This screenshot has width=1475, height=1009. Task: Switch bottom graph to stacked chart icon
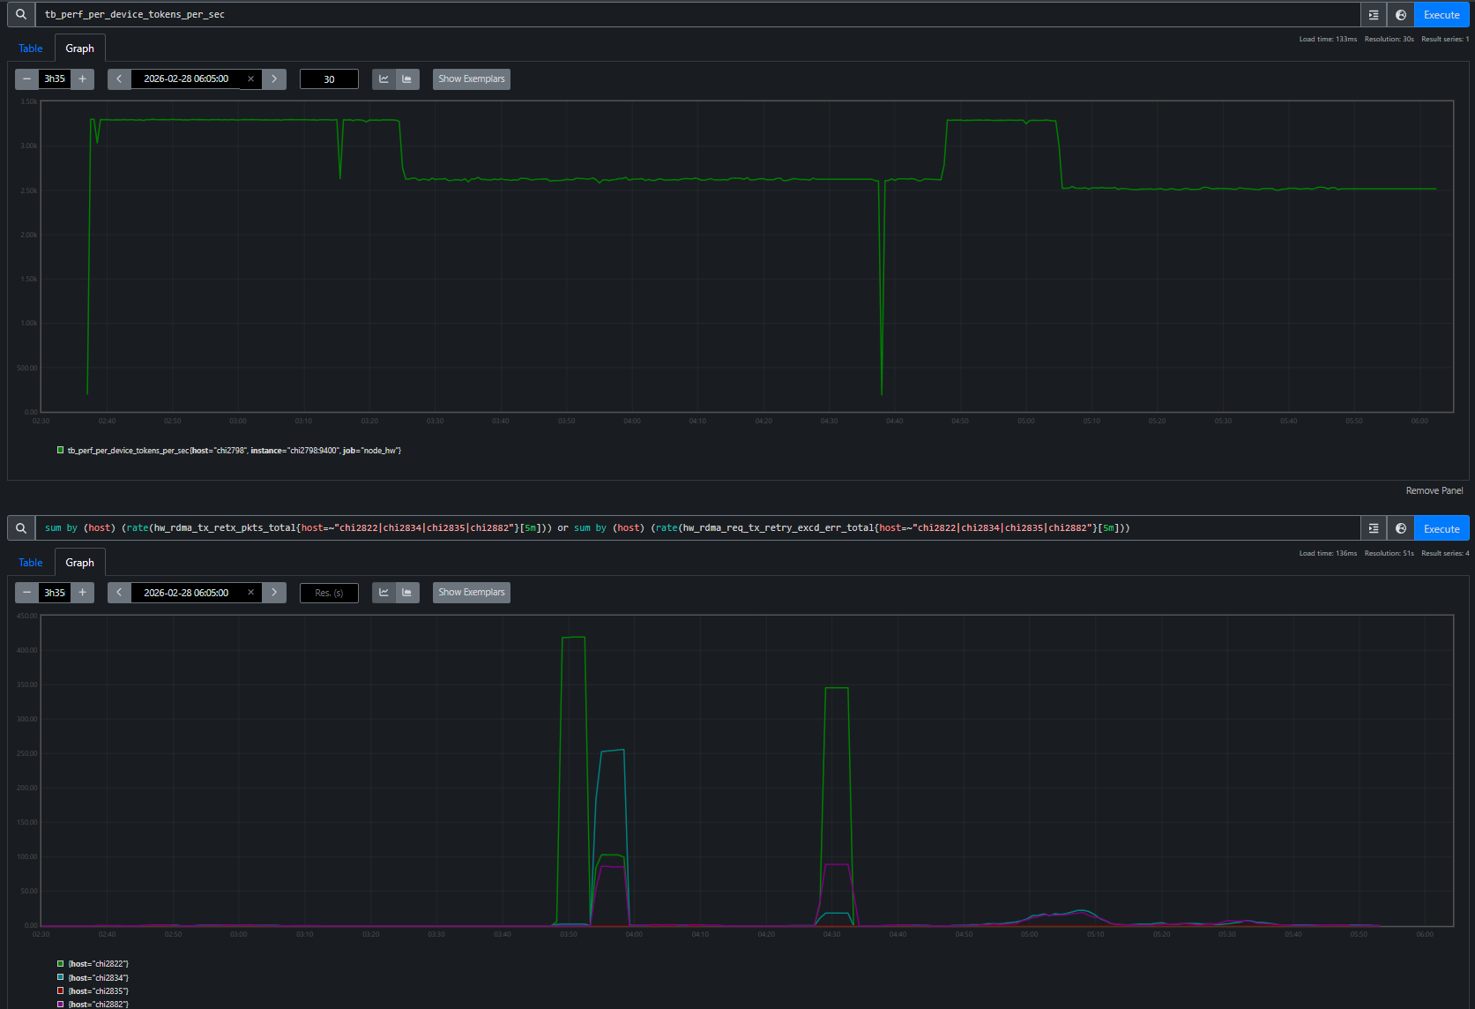tap(406, 592)
